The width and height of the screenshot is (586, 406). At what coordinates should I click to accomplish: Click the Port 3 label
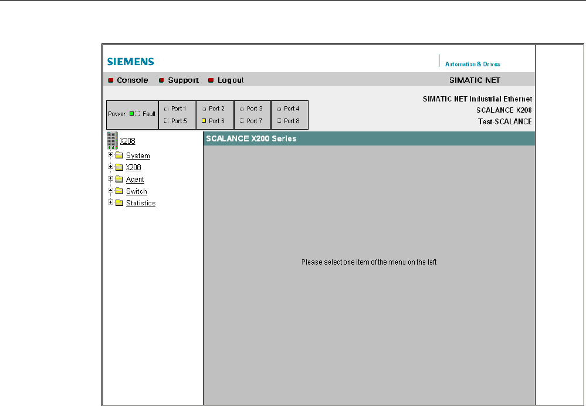point(255,109)
